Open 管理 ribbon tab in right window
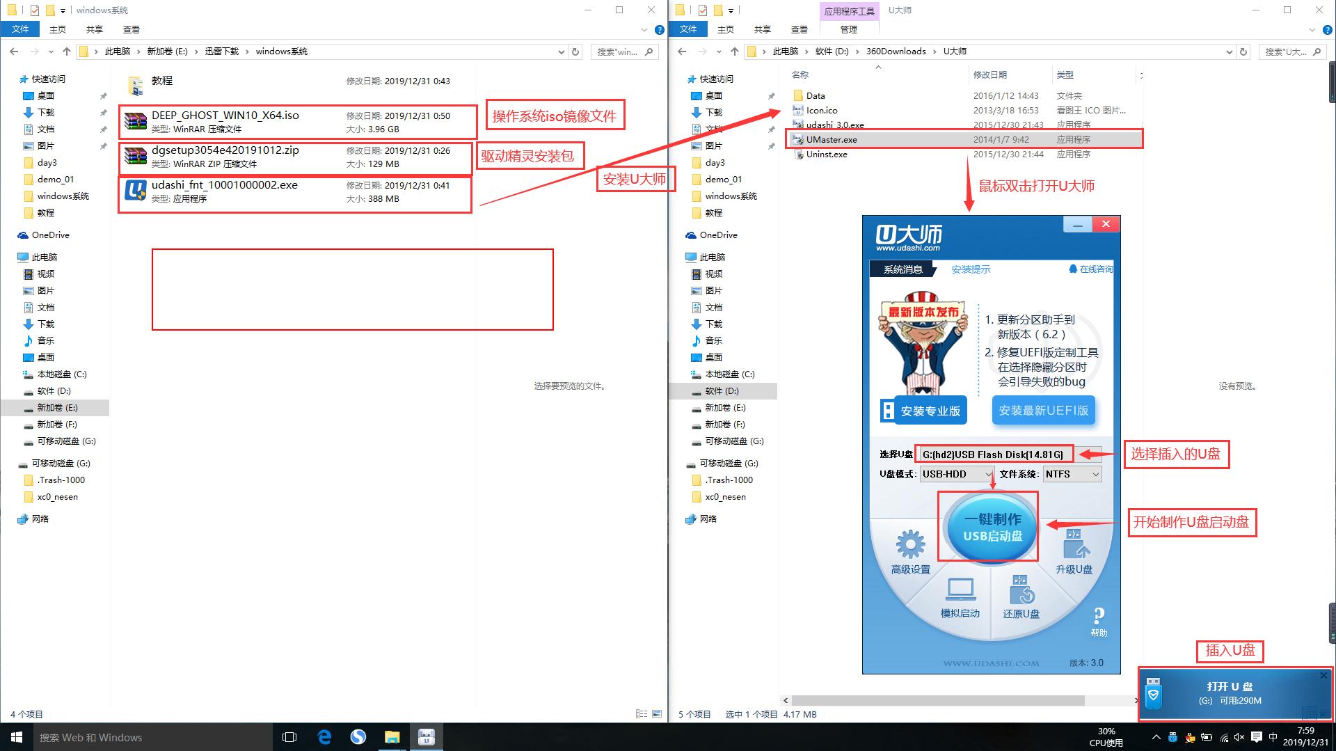The image size is (1336, 751). (849, 29)
